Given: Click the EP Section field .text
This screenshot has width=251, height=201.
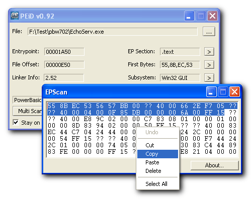Looking at the screenshot, I should [180, 52].
